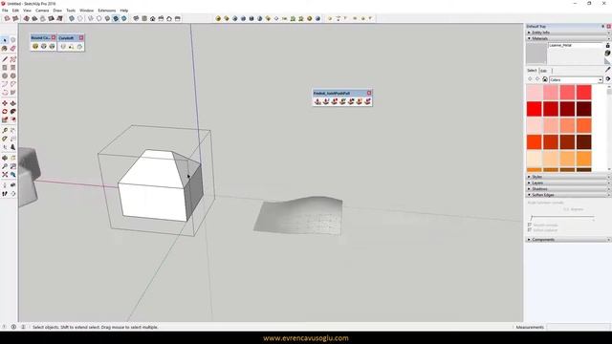Pick the Paint Bucket tool

[5, 49]
